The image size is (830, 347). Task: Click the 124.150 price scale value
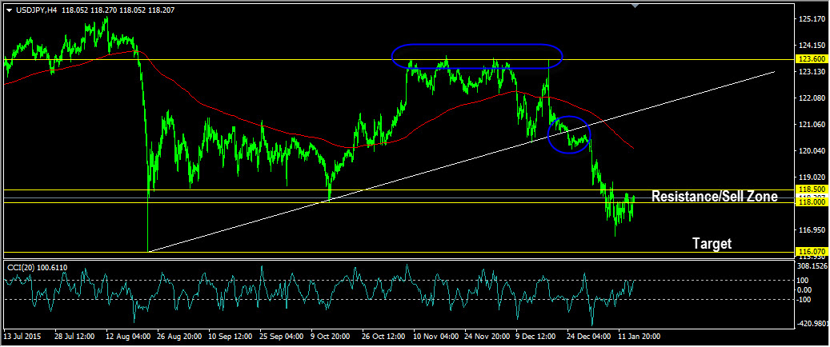812,46
